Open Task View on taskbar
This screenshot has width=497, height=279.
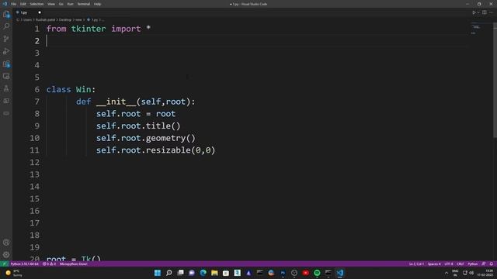tap(180, 273)
